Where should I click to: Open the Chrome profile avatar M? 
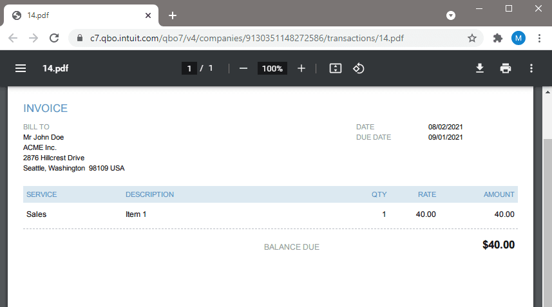click(519, 38)
